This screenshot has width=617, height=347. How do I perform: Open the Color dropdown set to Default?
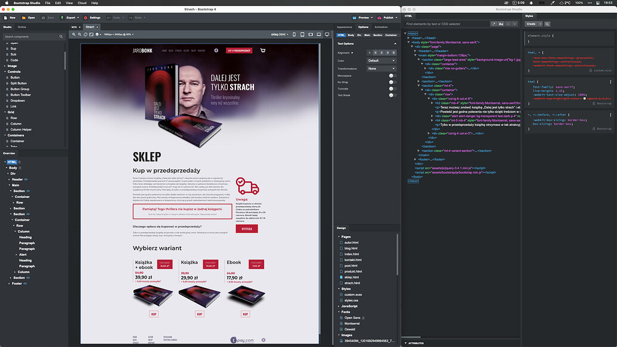pyautogui.click(x=382, y=61)
